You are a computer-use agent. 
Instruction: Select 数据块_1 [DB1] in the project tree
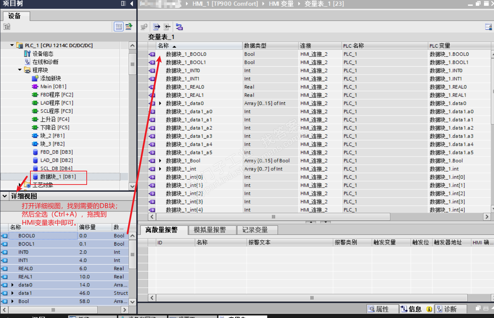point(58,177)
